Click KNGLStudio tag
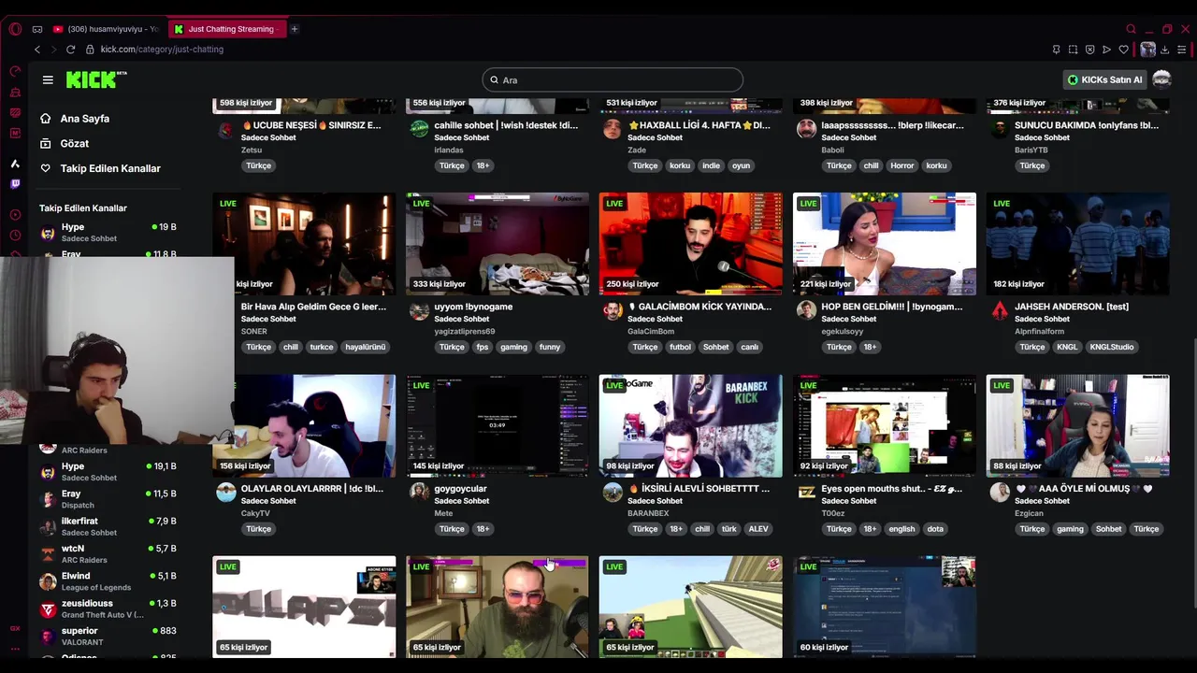The width and height of the screenshot is (1197, 673). [1112, 347]
